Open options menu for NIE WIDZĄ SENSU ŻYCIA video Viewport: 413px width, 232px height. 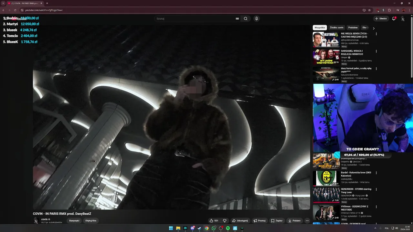376,34
